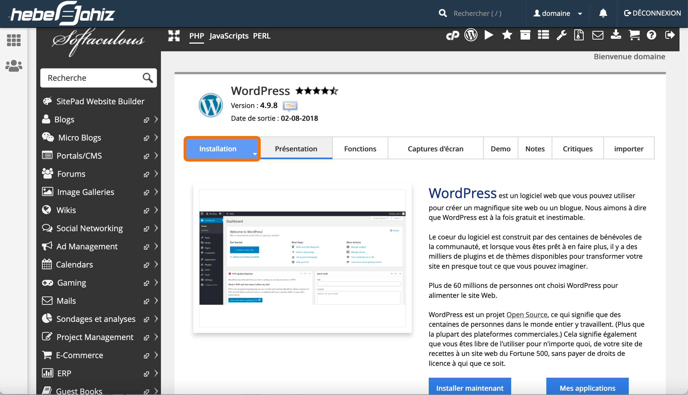Switch to the Fonctions tab
This screenshot has height=395, width=688.
[360, 149]
